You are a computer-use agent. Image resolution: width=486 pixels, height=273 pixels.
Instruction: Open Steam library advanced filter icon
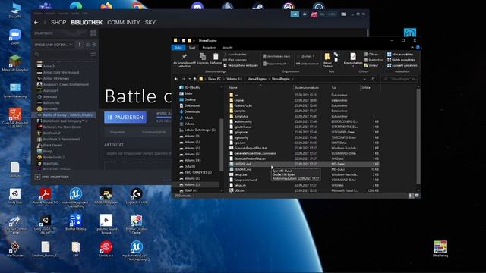[x=93, y=54]
